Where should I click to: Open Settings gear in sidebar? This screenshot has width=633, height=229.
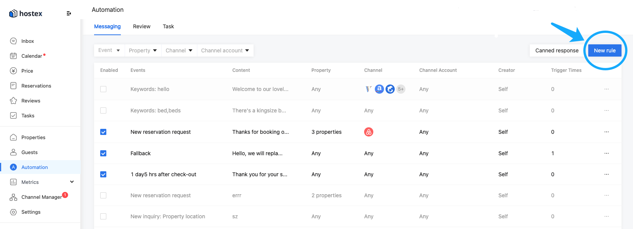[x=13, y=212]
